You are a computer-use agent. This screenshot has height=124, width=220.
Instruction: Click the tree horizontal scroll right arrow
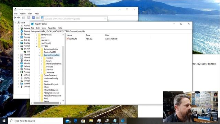[x=60, y=103]
